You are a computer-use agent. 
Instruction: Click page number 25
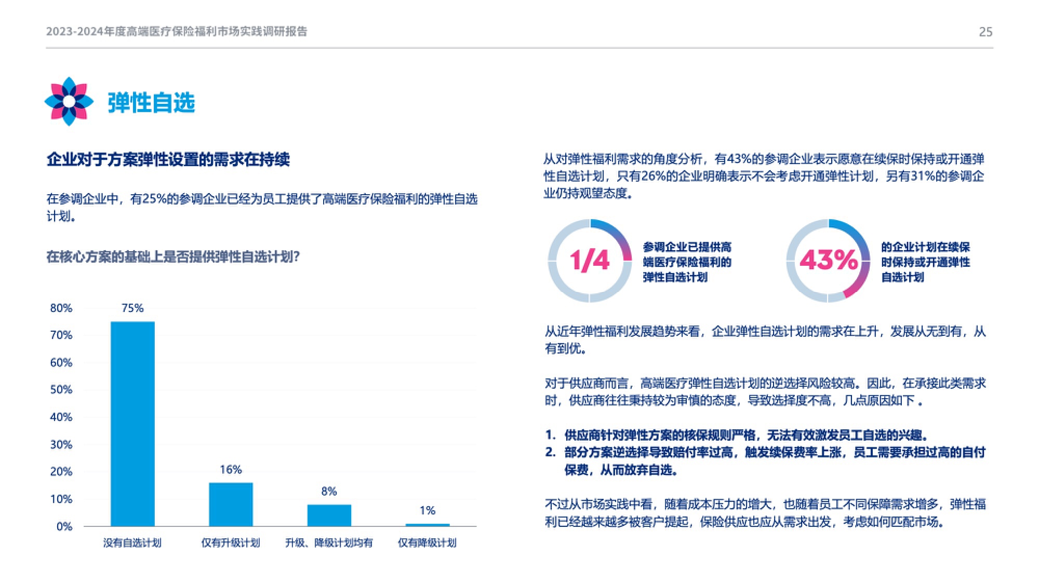pyautogui.click(x=985, y=32)
